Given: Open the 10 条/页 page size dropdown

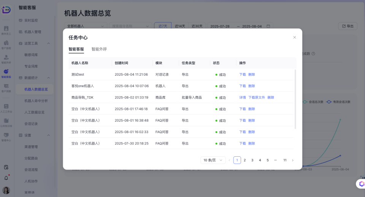Looking at the screenshot, I should point(213,160).
